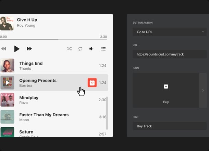Toggle repeat loop icon
Screen dimensions: 209x151
[80, 49]
